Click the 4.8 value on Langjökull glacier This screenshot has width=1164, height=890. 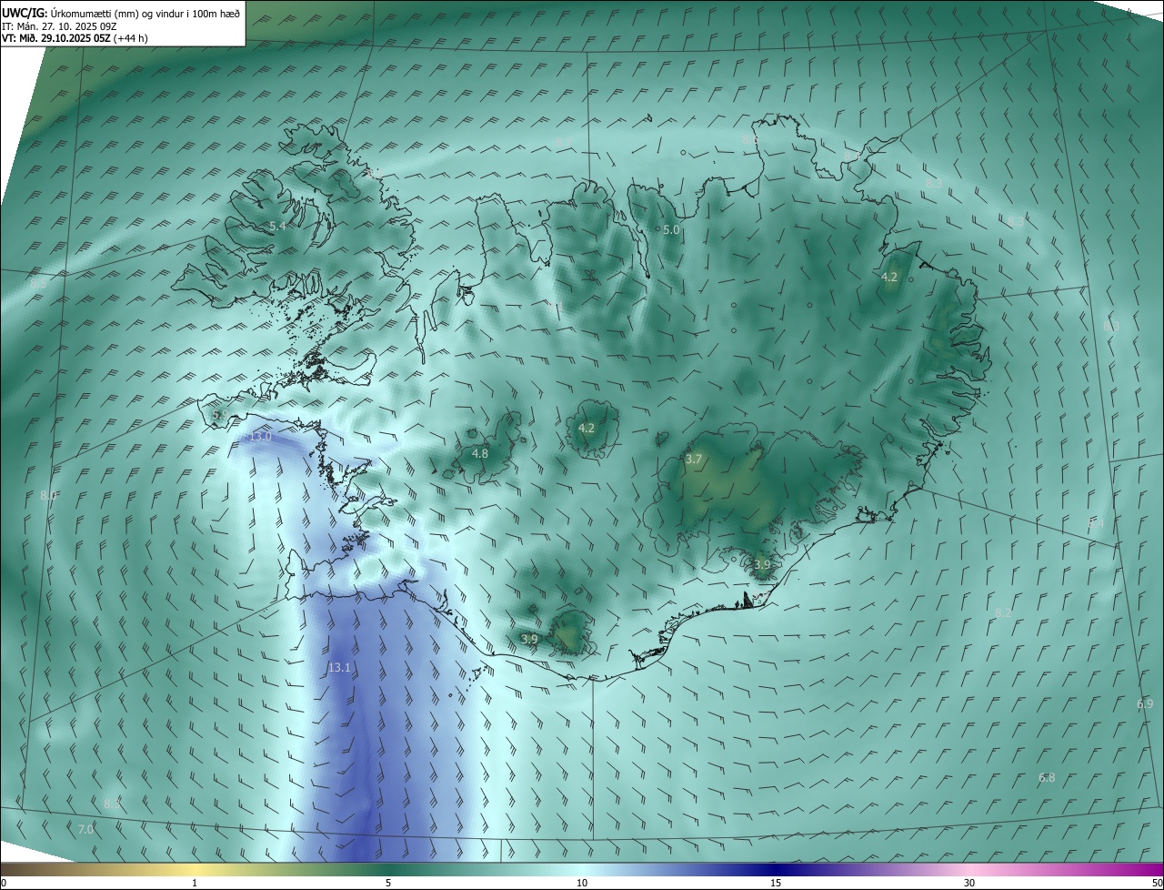480,453
